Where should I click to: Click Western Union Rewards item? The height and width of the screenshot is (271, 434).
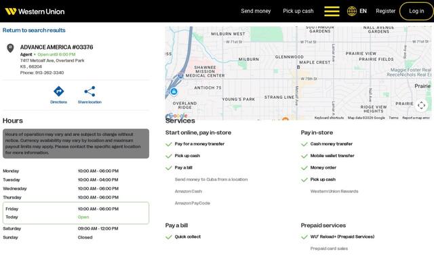[334, 191]
